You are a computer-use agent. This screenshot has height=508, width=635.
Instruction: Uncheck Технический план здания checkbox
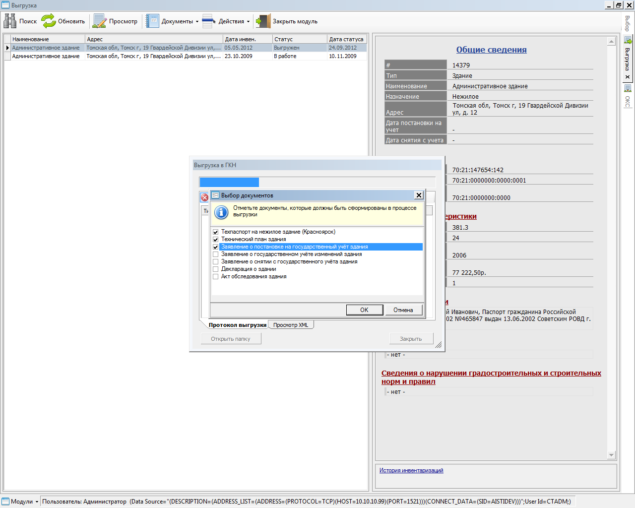(215, 240)
